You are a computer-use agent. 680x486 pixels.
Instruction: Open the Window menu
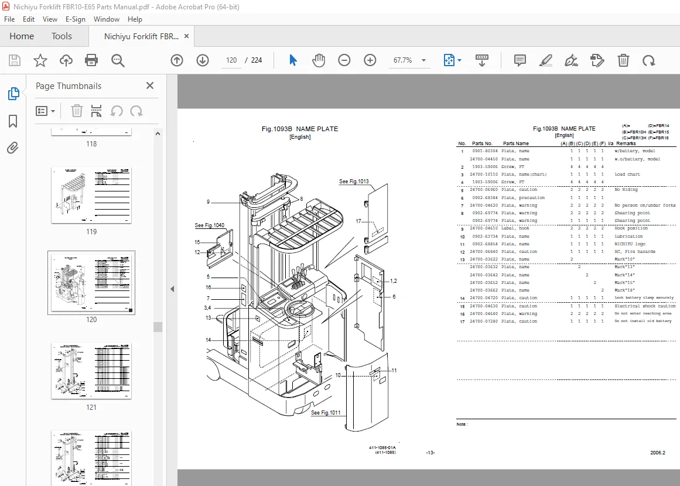pos(106,19)
